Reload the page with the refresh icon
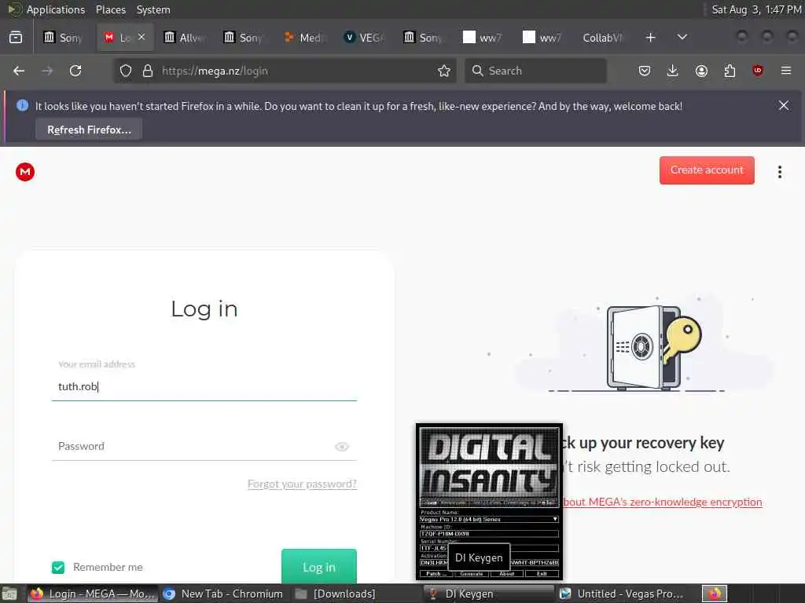The height and width of the screenshot is (603, 805). click(x=75, y=71)
